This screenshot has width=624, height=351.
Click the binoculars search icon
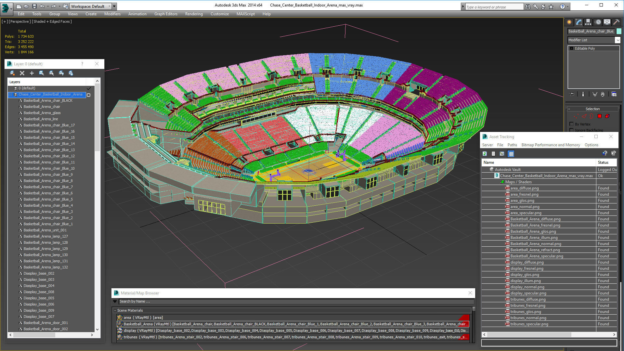[x=528, y=6]
